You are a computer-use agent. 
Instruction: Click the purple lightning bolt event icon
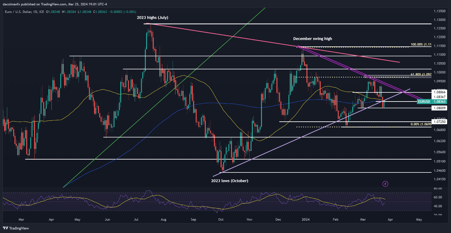[385, 183]
